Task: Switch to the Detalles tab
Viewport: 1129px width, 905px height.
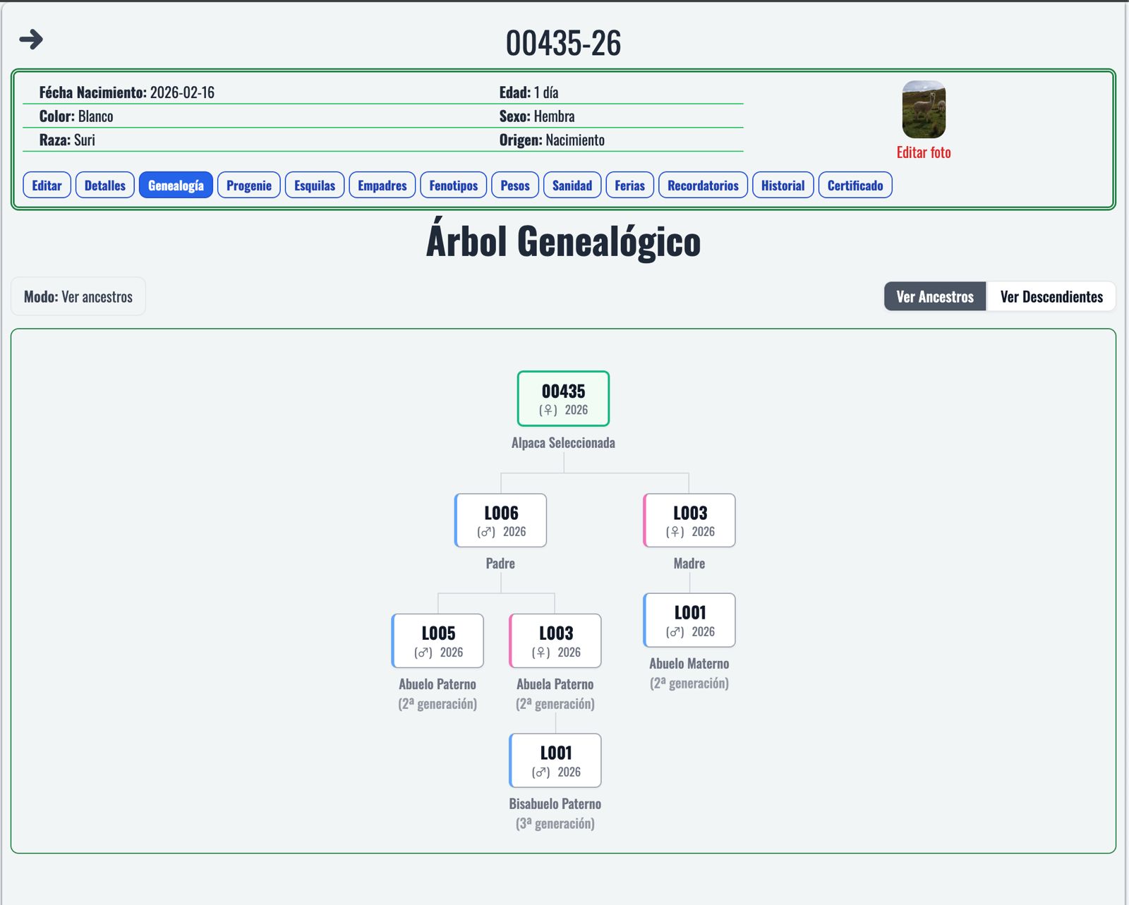Action: [104, 186]
